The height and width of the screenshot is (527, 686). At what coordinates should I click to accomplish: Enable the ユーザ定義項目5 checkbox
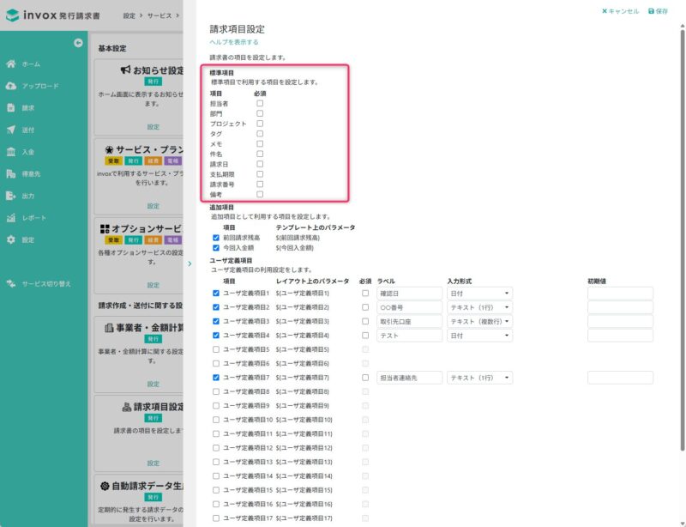tap(216, 349)
